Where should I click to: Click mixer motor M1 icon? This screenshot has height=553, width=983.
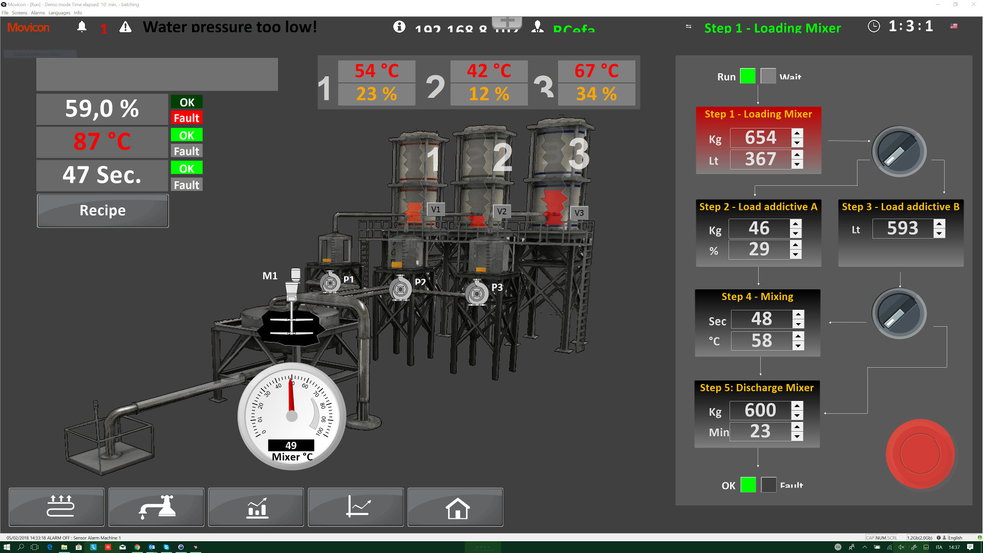293,285
